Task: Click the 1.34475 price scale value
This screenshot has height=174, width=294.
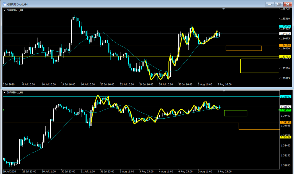Action: (285, 39)
